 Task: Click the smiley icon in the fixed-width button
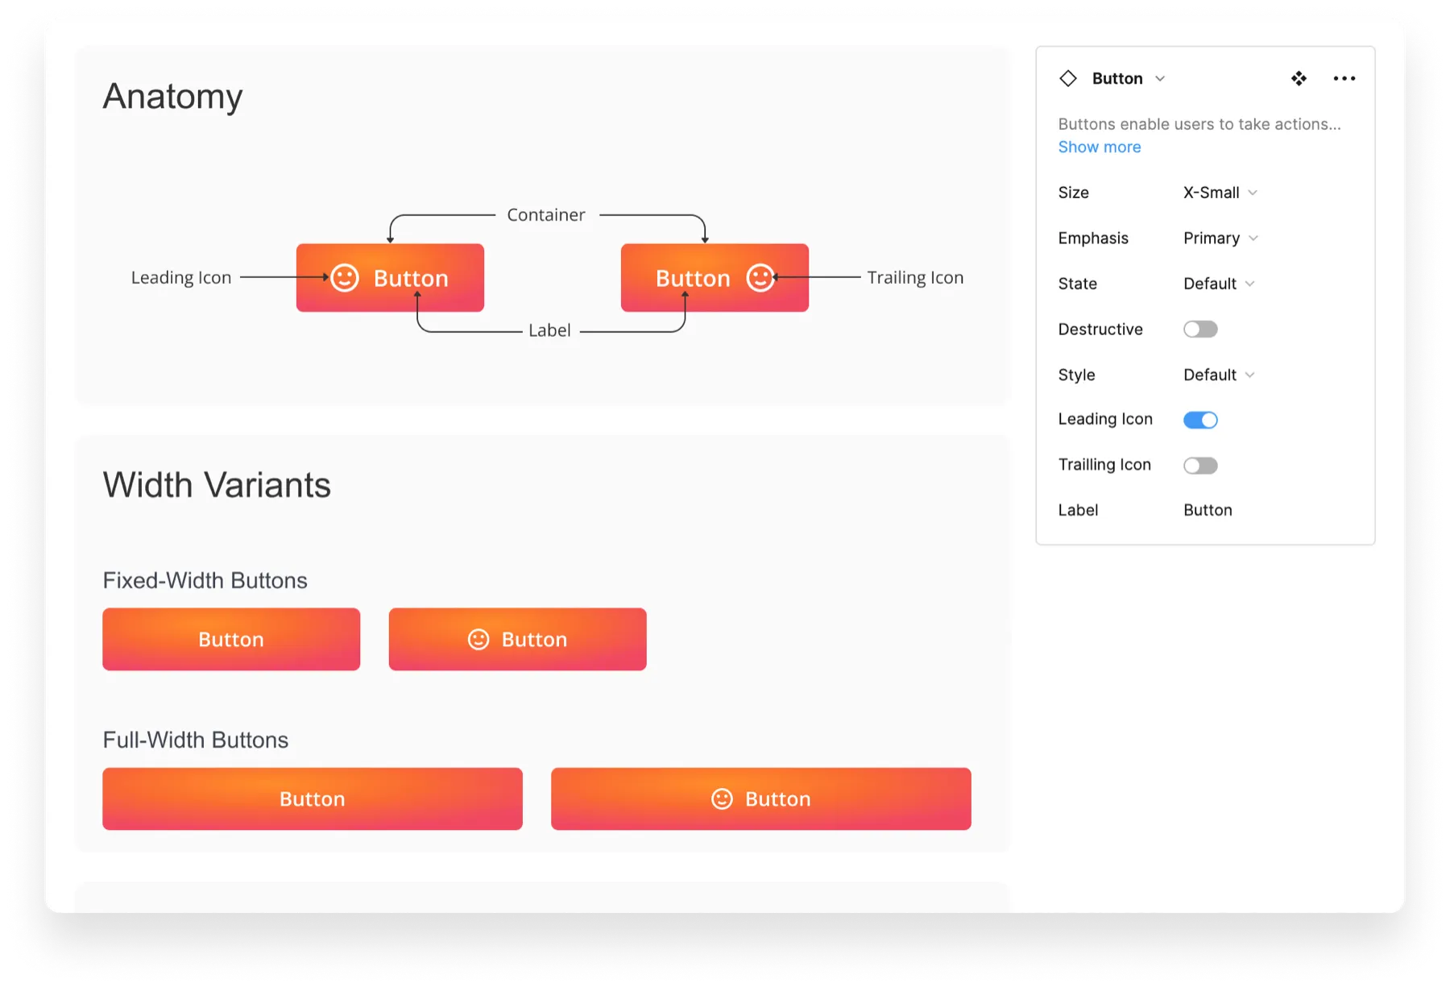(x=478, y=640)
